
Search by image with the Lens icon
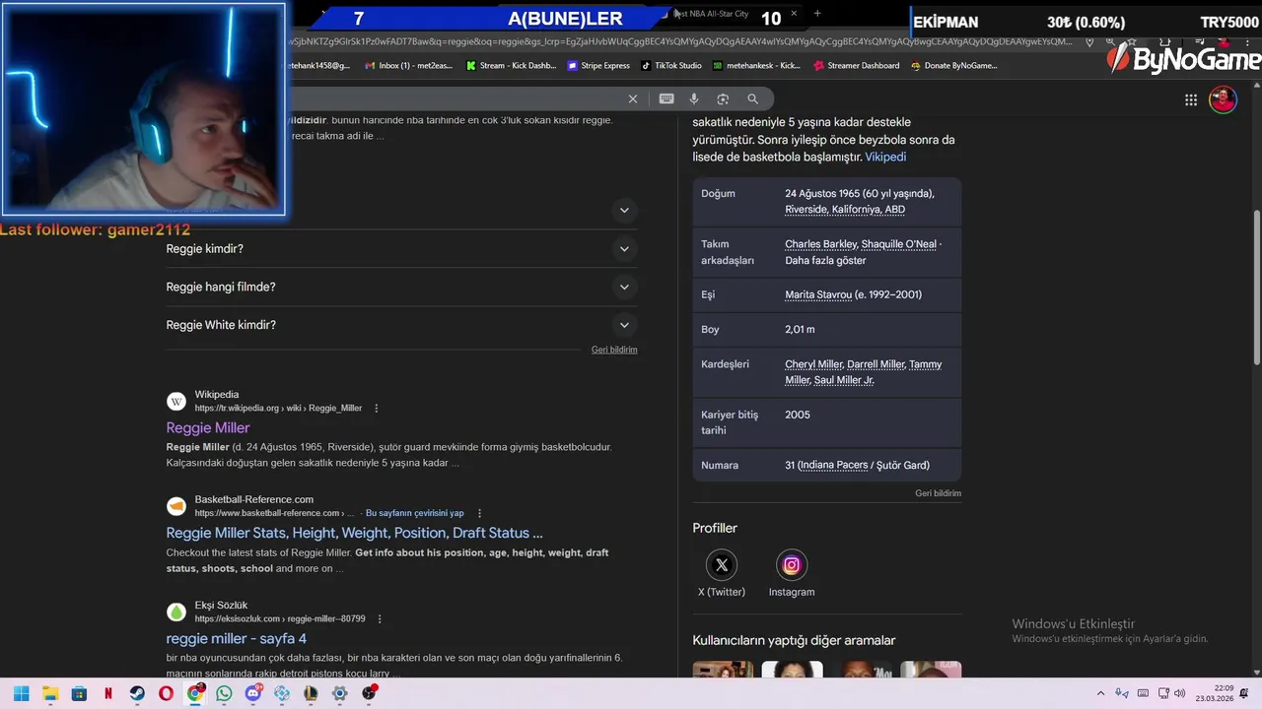tap(723, 98)
